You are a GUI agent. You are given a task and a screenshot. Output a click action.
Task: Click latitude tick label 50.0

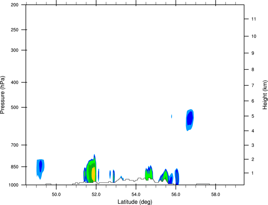56,195
